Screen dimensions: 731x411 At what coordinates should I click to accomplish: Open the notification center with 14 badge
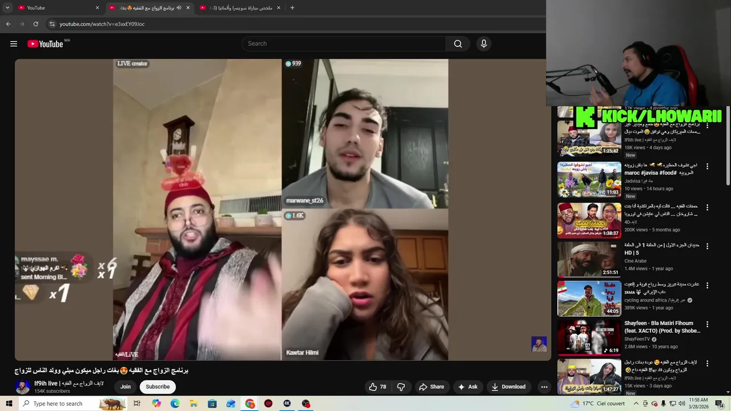click(x=720, y=404)
